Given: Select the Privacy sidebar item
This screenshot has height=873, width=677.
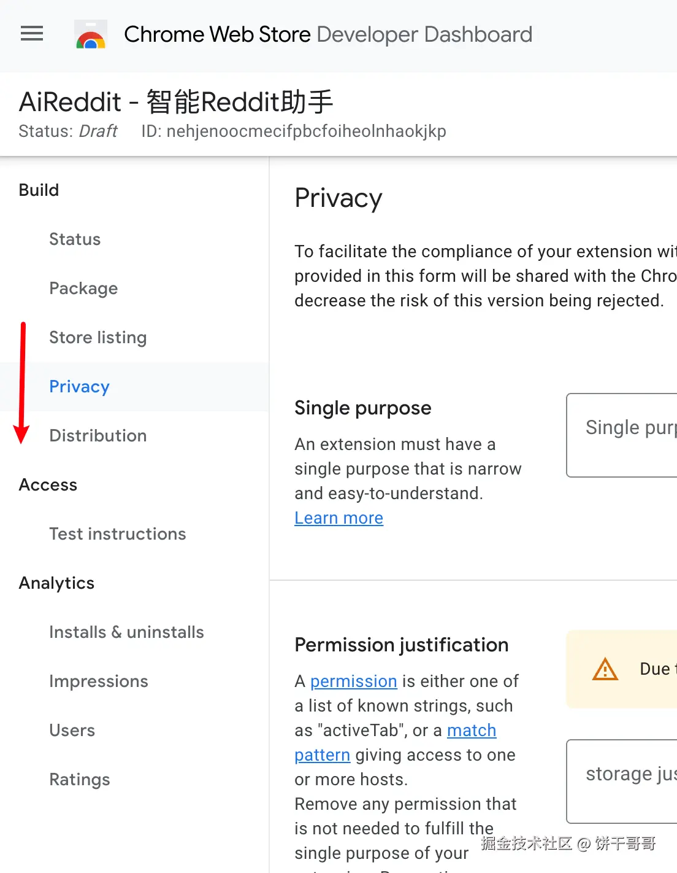Looking at the screenshot, I should coord(80,387).
